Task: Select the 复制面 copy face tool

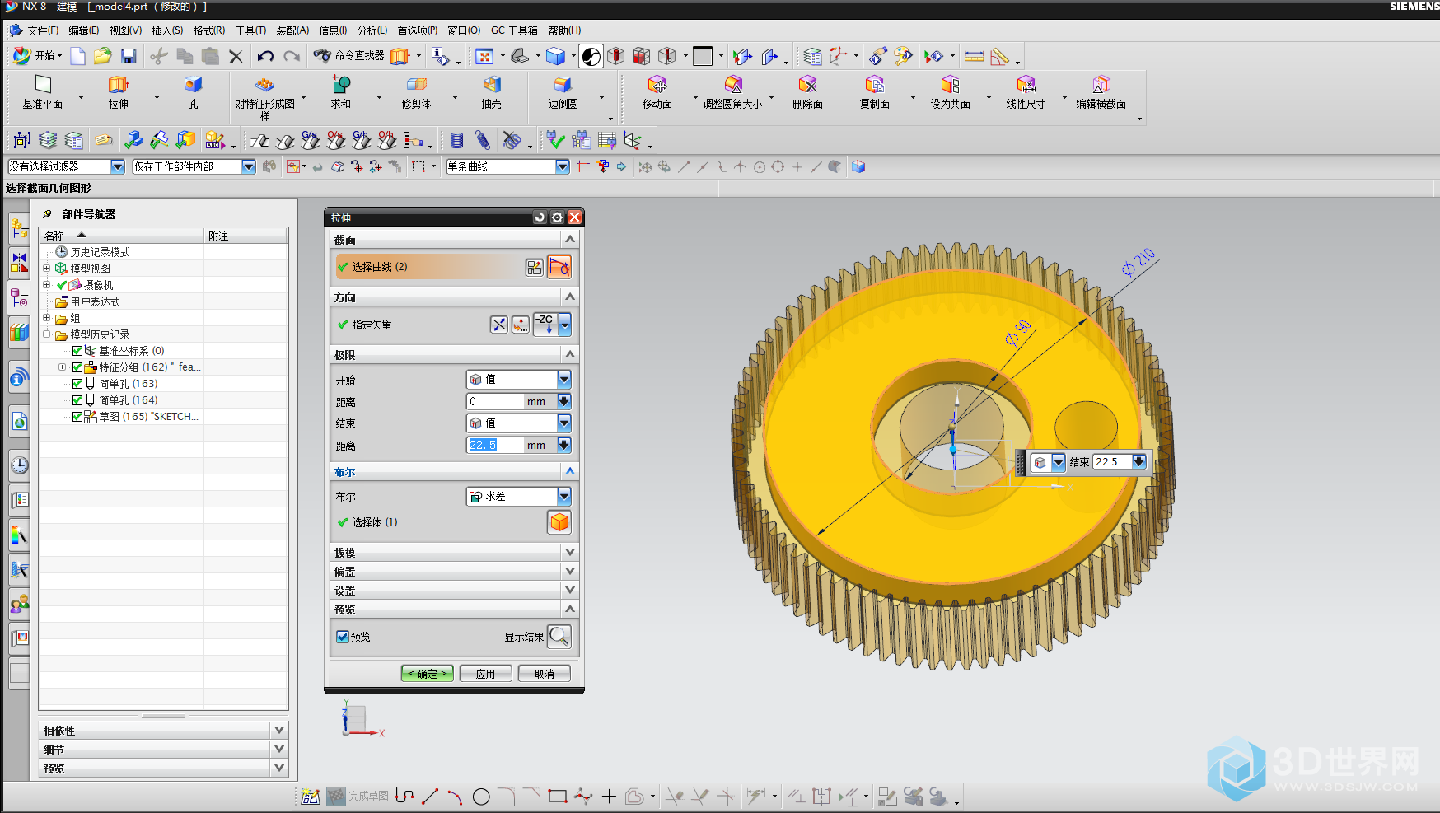Action: coord(875,92)
